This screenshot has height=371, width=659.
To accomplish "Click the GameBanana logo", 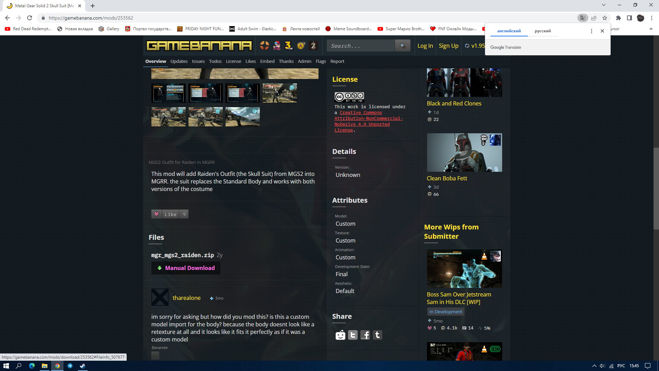I will coord(199,46).
